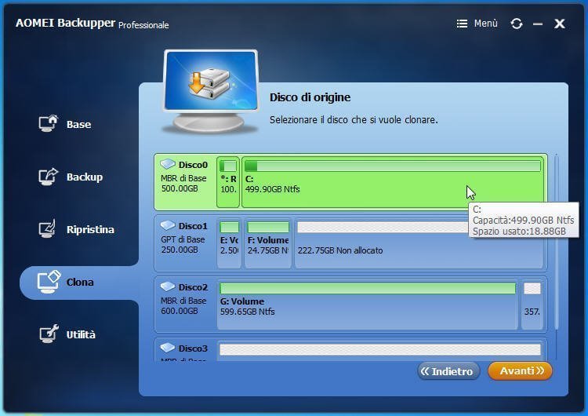Select the Clona icon in sidebar

(x=49, y=282)
